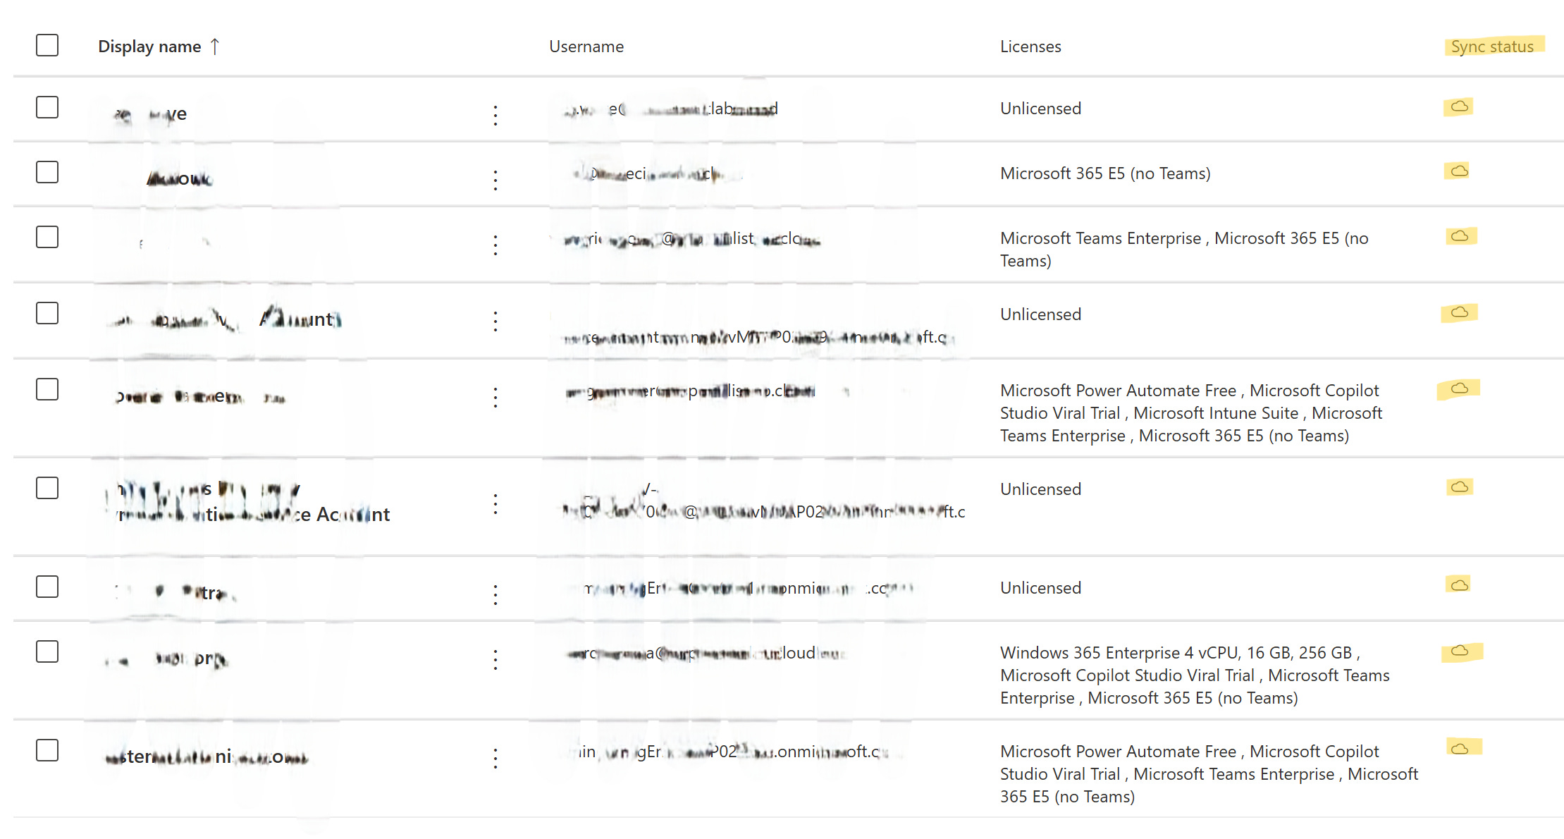1564x839 pixels.
Task: Click cloud sync icon in last row
Action: (x=1460, y=748)
